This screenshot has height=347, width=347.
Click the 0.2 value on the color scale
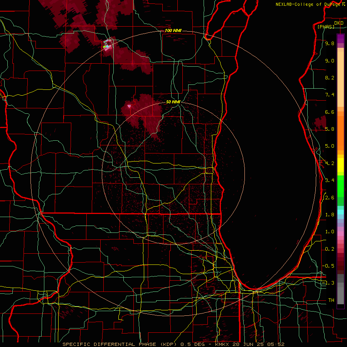coord(330,249)
